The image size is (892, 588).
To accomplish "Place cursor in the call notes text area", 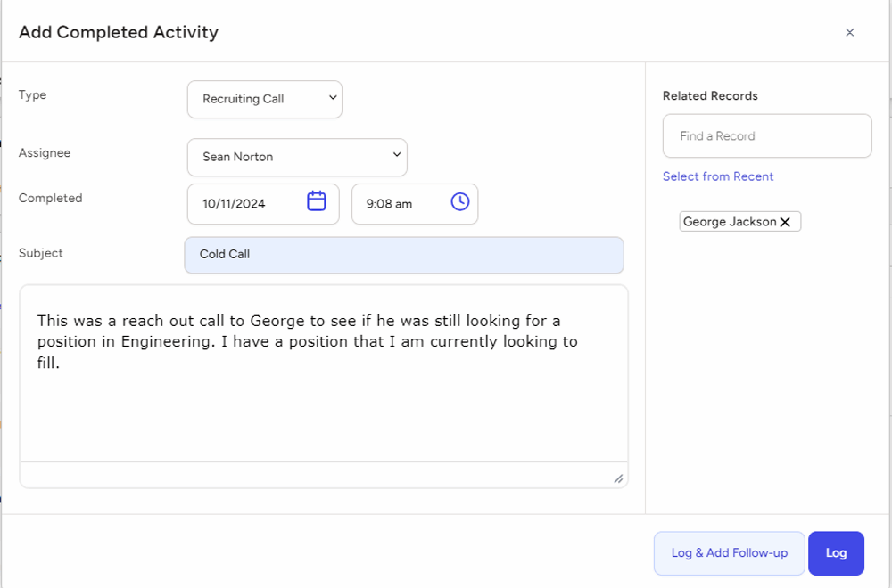I will click(323, 401).
